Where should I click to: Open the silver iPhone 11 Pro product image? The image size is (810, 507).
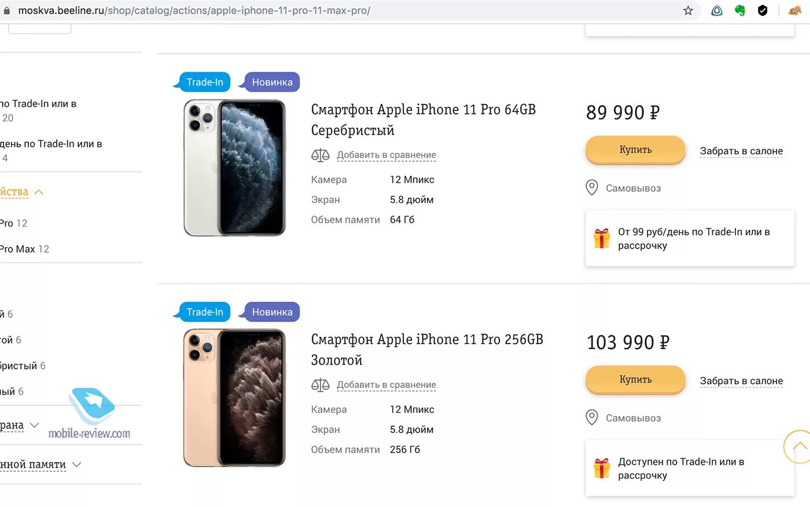[234, 168]
